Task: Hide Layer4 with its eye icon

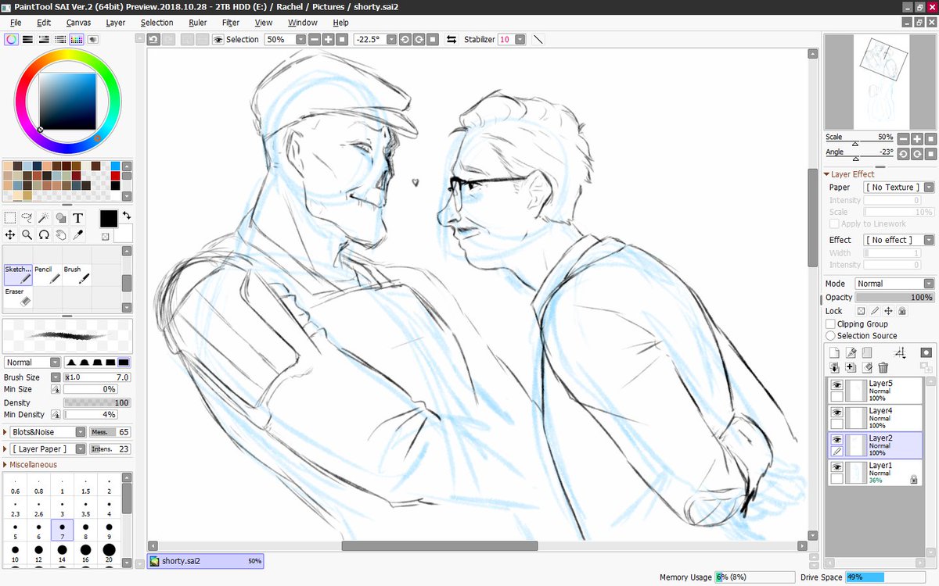Action: tap(836, 412)
